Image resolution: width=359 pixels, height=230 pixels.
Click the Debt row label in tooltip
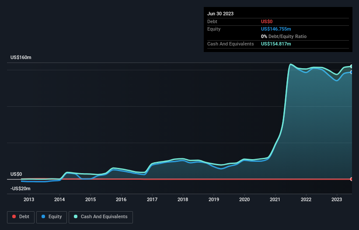(x=212, y=21)
